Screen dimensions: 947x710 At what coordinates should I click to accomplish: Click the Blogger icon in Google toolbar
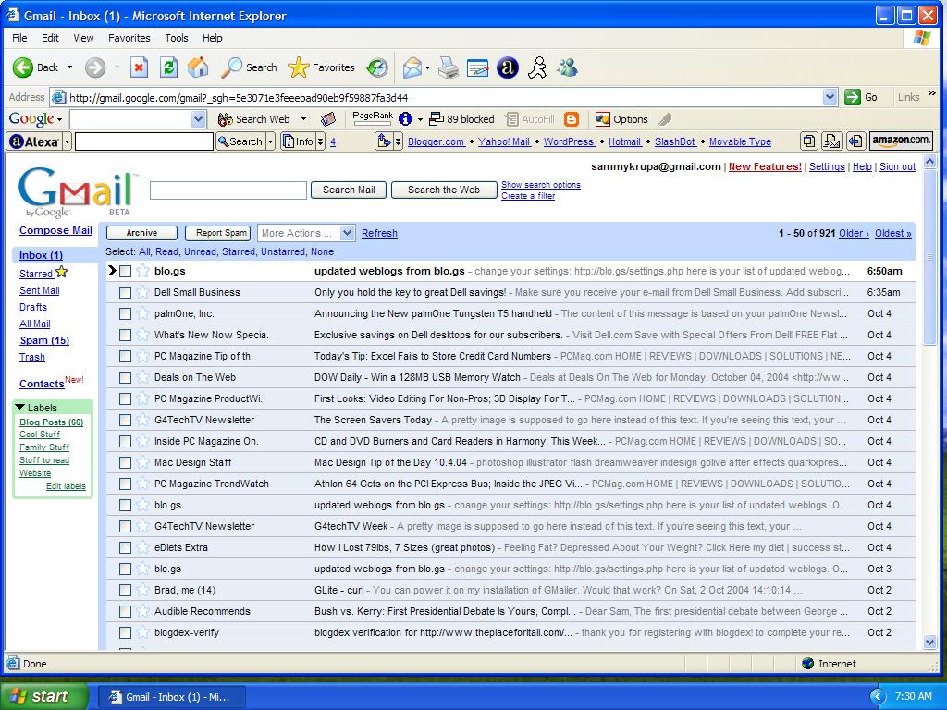coord(572,119)
